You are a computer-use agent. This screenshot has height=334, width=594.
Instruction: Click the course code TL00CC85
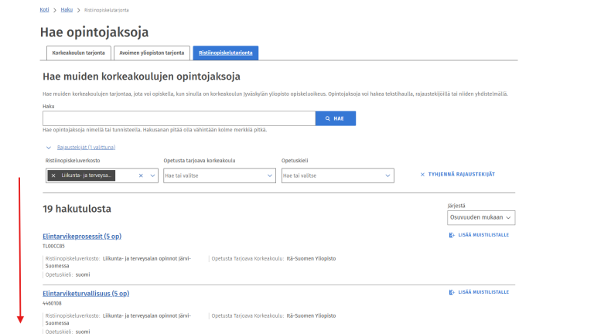click(x=53, y=246)
